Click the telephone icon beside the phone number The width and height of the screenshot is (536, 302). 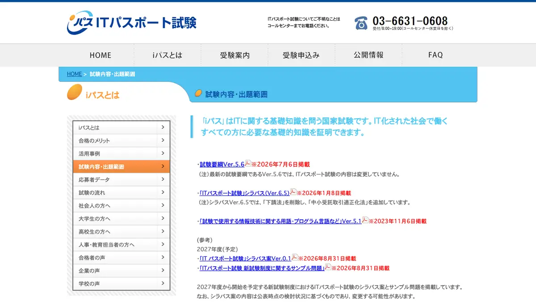[x=361, y=23]
